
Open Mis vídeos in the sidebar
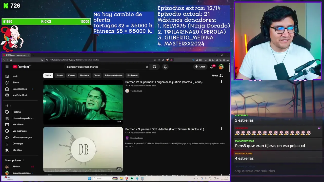[18, 125]
